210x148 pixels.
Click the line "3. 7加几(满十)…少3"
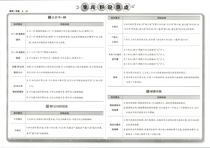click(x=144, y=59)
